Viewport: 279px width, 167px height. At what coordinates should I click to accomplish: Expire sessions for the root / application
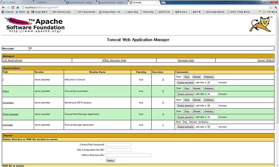click(185, 83)
